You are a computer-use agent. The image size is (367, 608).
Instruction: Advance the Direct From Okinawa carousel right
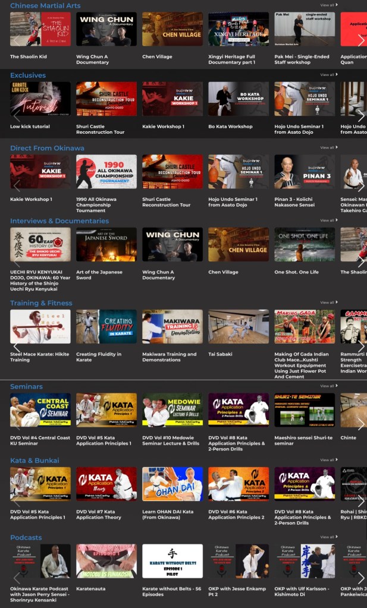tap(360, 186)
